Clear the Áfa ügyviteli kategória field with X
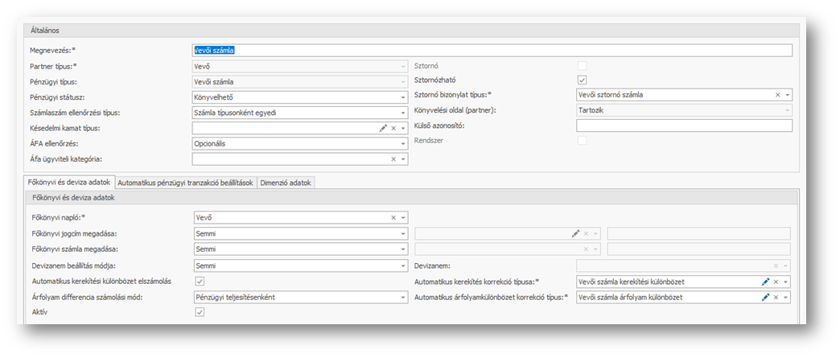 393,159
